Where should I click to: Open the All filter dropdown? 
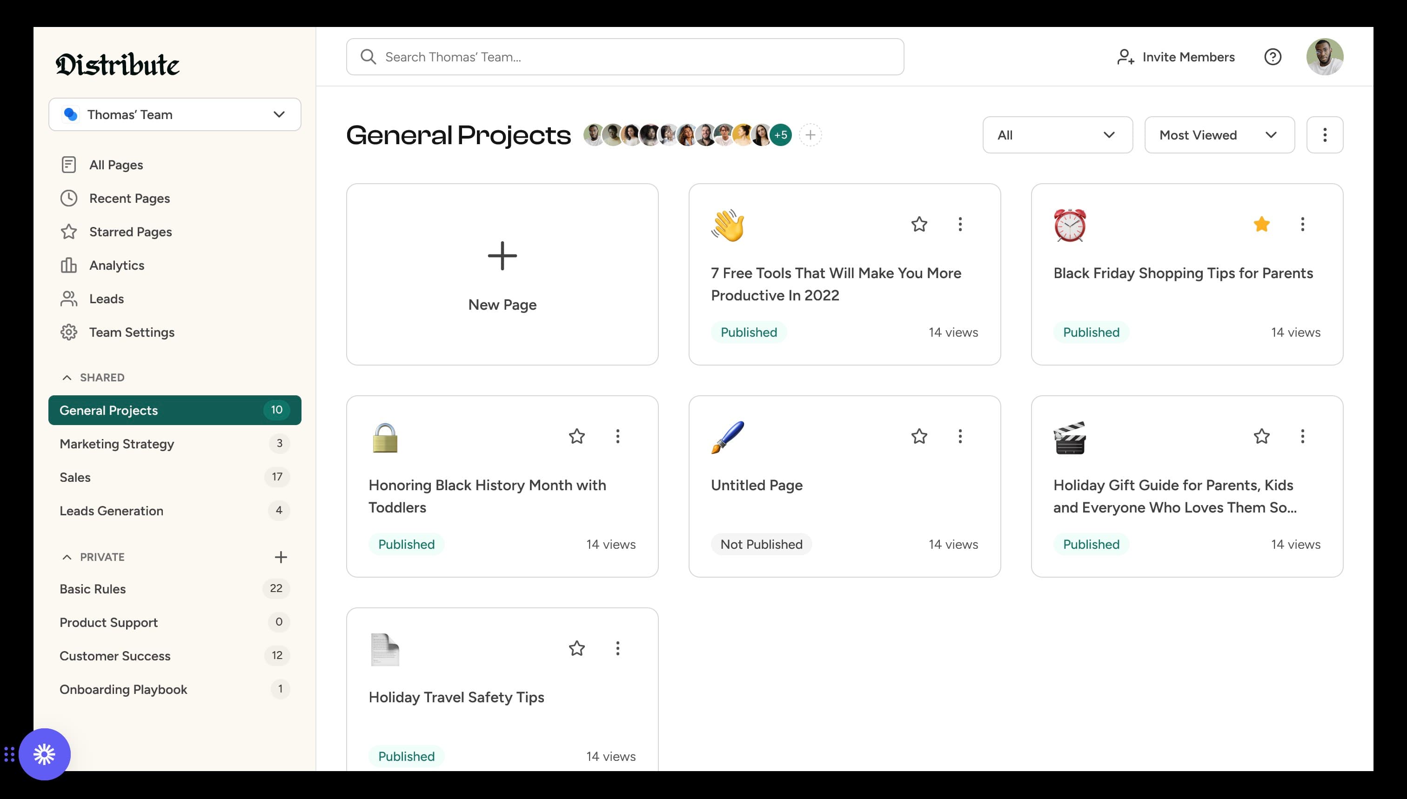pyautogui.click(x=1057, y=135)
